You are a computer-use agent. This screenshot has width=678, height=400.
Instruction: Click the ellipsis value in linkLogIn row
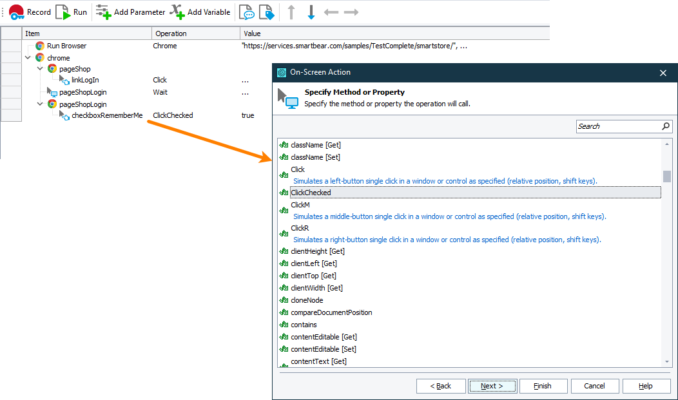pyautogui.click(x=245, y=81)
